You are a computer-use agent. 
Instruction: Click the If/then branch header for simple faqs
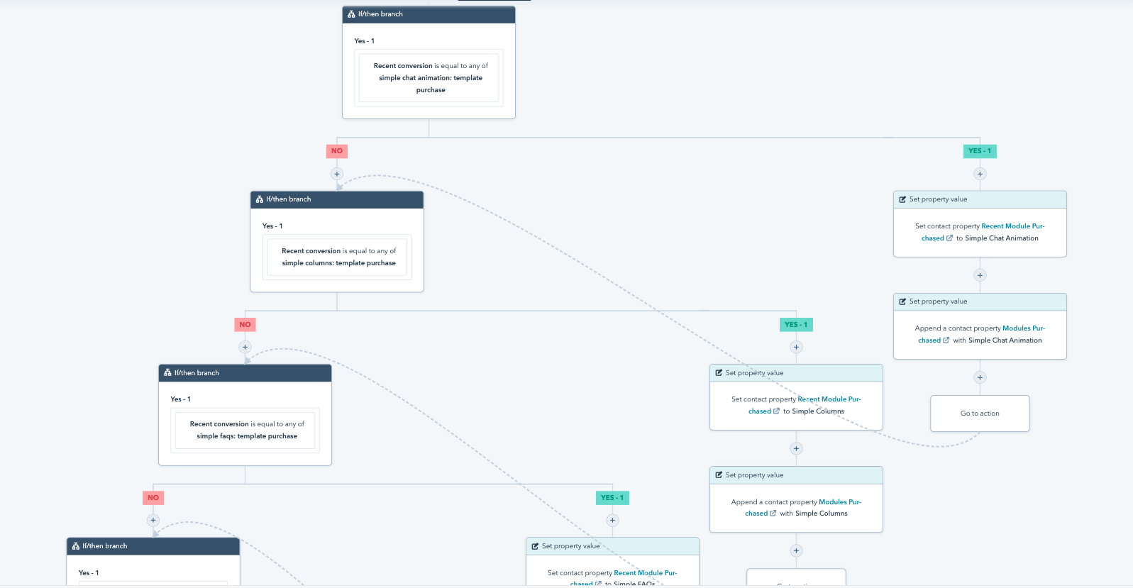[245, 373]
